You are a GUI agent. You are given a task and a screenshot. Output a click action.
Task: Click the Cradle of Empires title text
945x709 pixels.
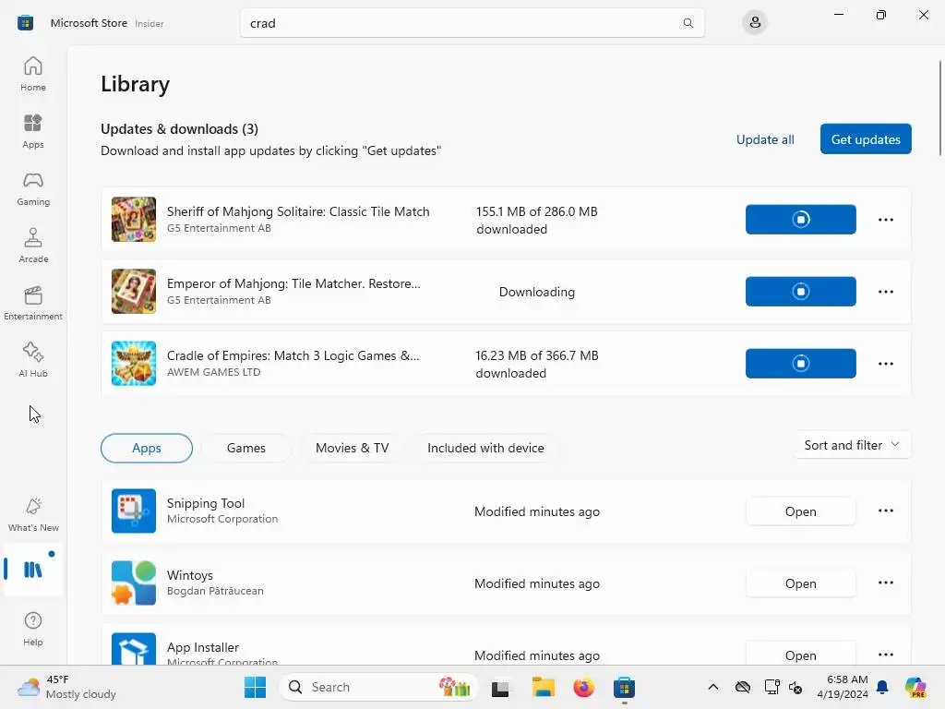pos(293,355)
